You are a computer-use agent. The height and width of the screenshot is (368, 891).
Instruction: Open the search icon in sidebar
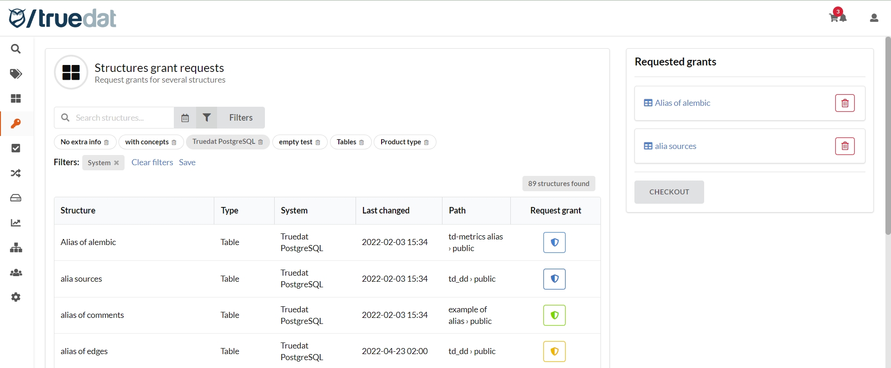tap(16, 49)
